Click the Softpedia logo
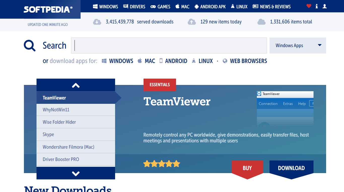 48,10
